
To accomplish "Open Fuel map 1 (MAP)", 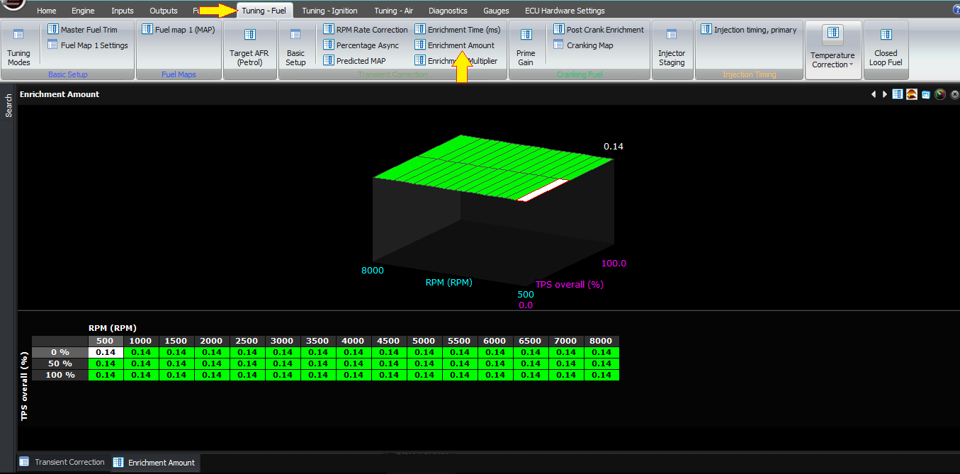I will 178,30.
